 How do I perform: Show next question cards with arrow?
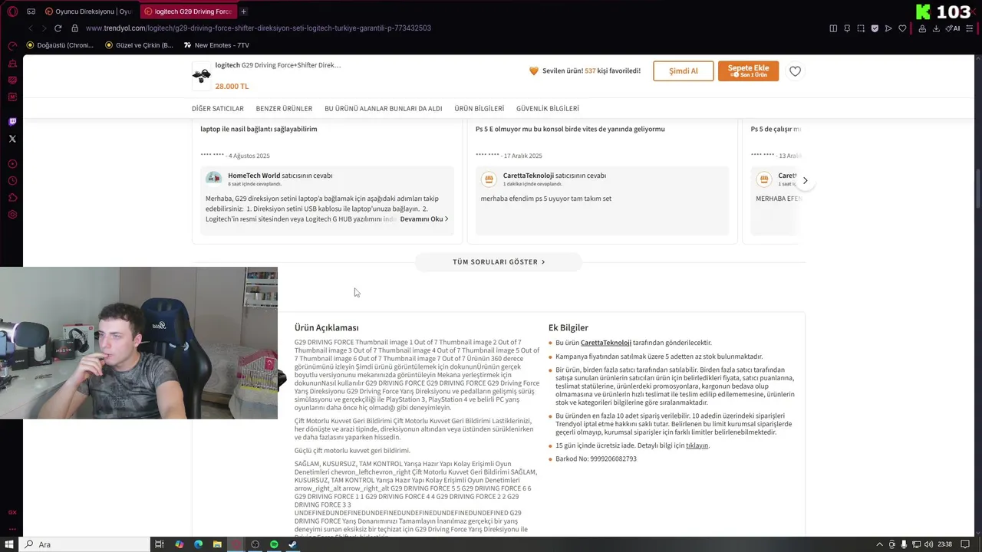(x=805, y=181)
